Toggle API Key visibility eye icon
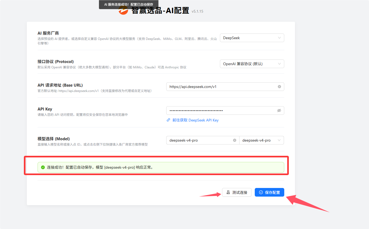 279,110
